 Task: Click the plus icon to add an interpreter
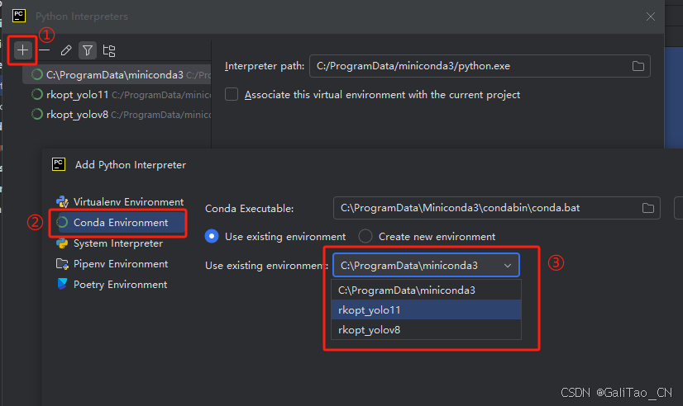(22, 50)
